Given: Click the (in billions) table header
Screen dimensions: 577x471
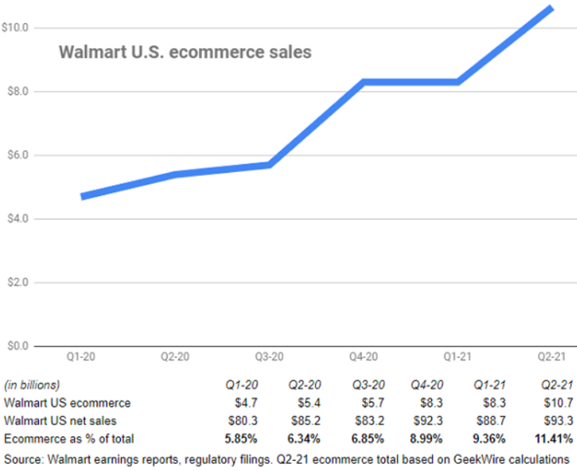Looking at the screenshot, I should [x=32, y=385].
